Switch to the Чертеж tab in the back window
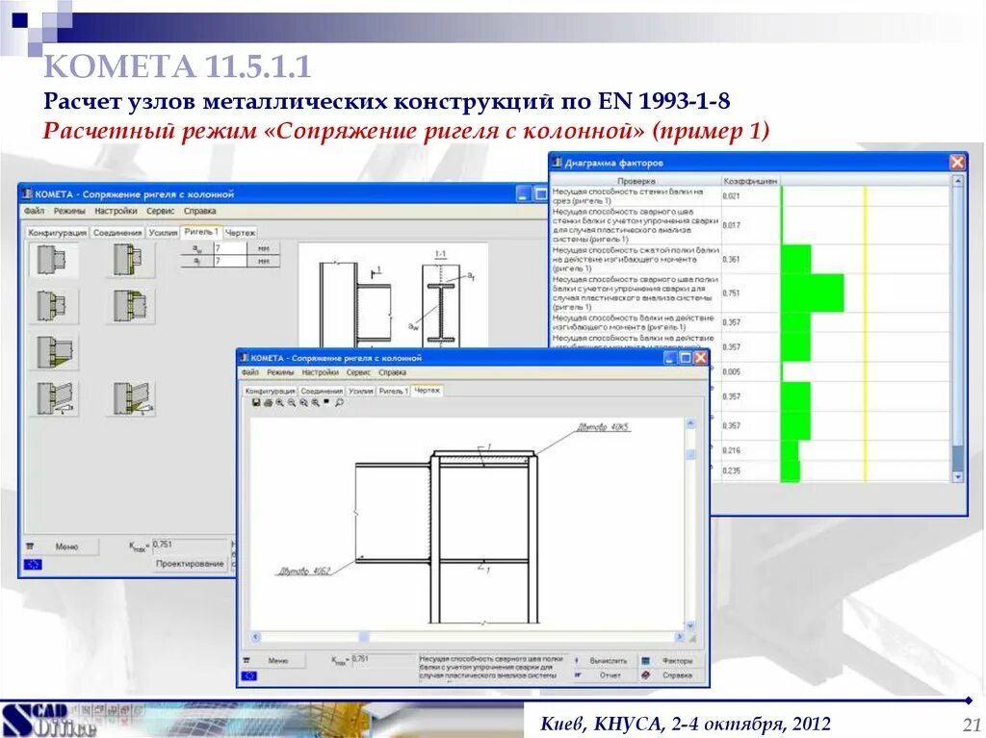986x738 pixels. point(240,233)
